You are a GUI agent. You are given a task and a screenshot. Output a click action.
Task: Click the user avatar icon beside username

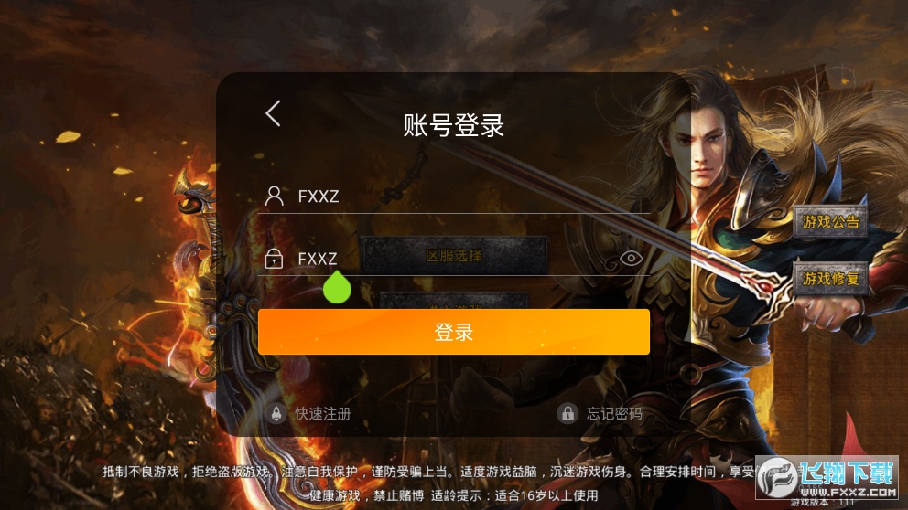pyautogui.click(x=275, y=196)
